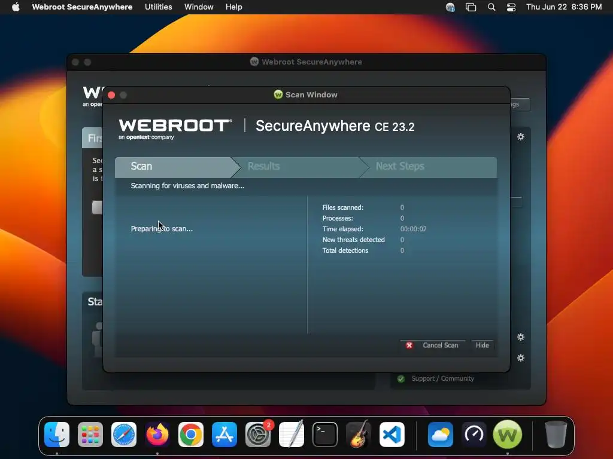This screenshot has height=459, width=613.
Task: Click the Webroot logo in Scan Window
Action: pos(175,129)
